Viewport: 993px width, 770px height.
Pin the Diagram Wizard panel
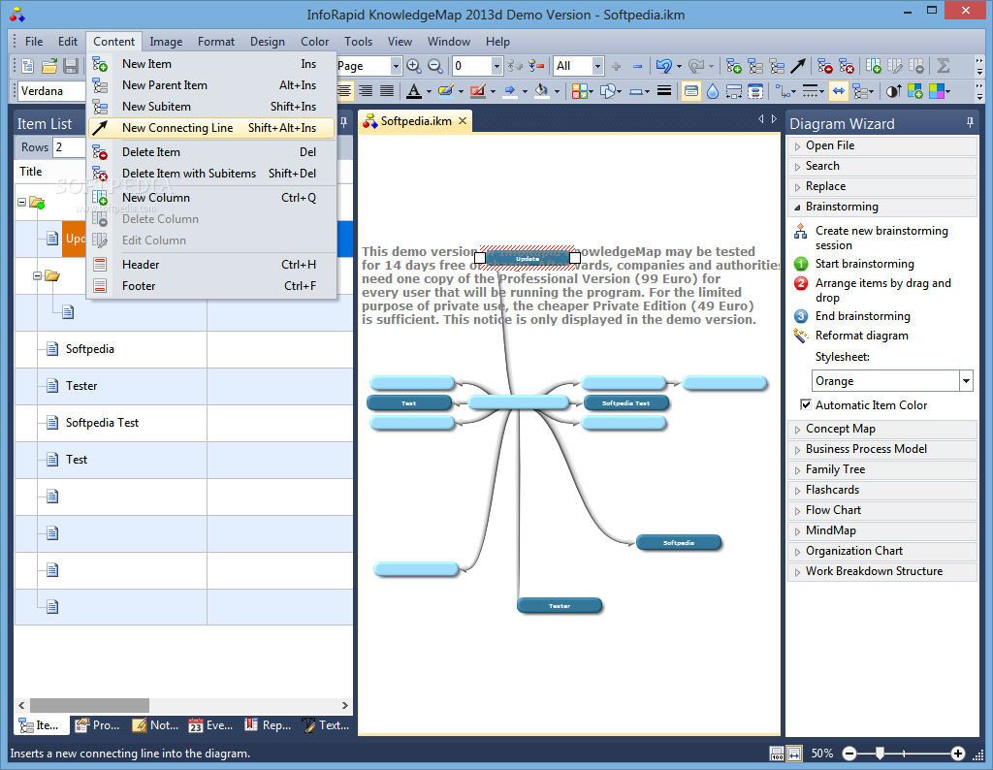tap(970, 123)
